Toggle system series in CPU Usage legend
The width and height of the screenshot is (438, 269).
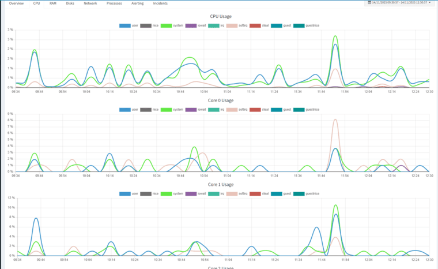point(172,25)
